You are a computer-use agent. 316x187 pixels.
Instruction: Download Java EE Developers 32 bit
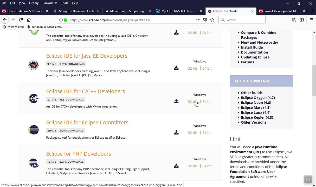coord(192,68)
